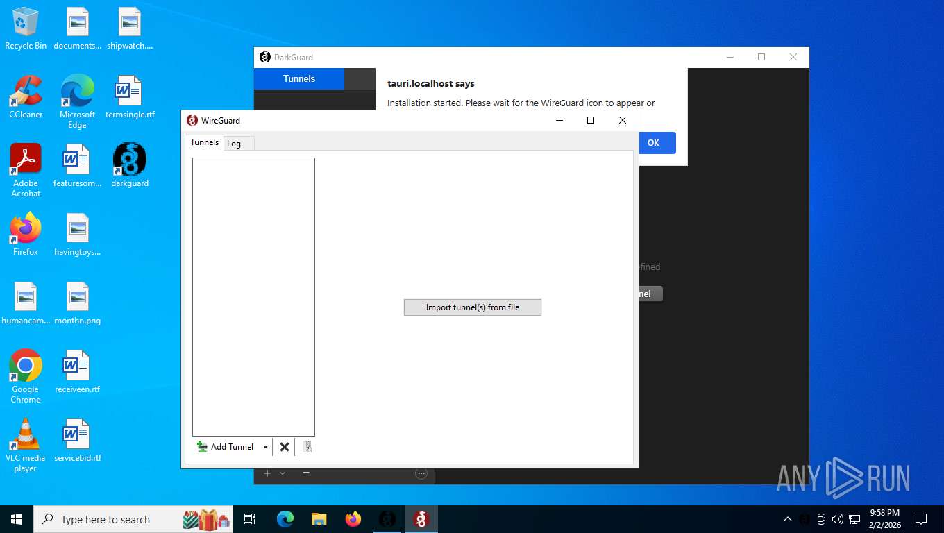Open Firefox from the taskbar
Image resolution: width=944 pixels, height=533 pixels.
tap(353, 519)
